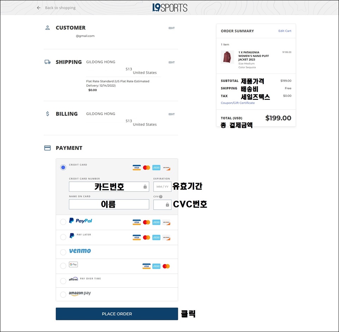
Task: Edit the Shipping section
Action: (x=172, y=62)
